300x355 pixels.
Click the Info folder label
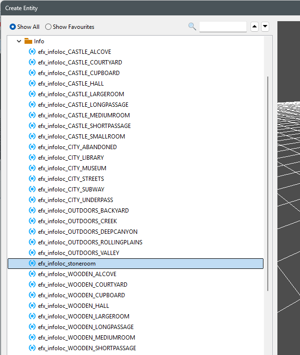coord(39,41)
